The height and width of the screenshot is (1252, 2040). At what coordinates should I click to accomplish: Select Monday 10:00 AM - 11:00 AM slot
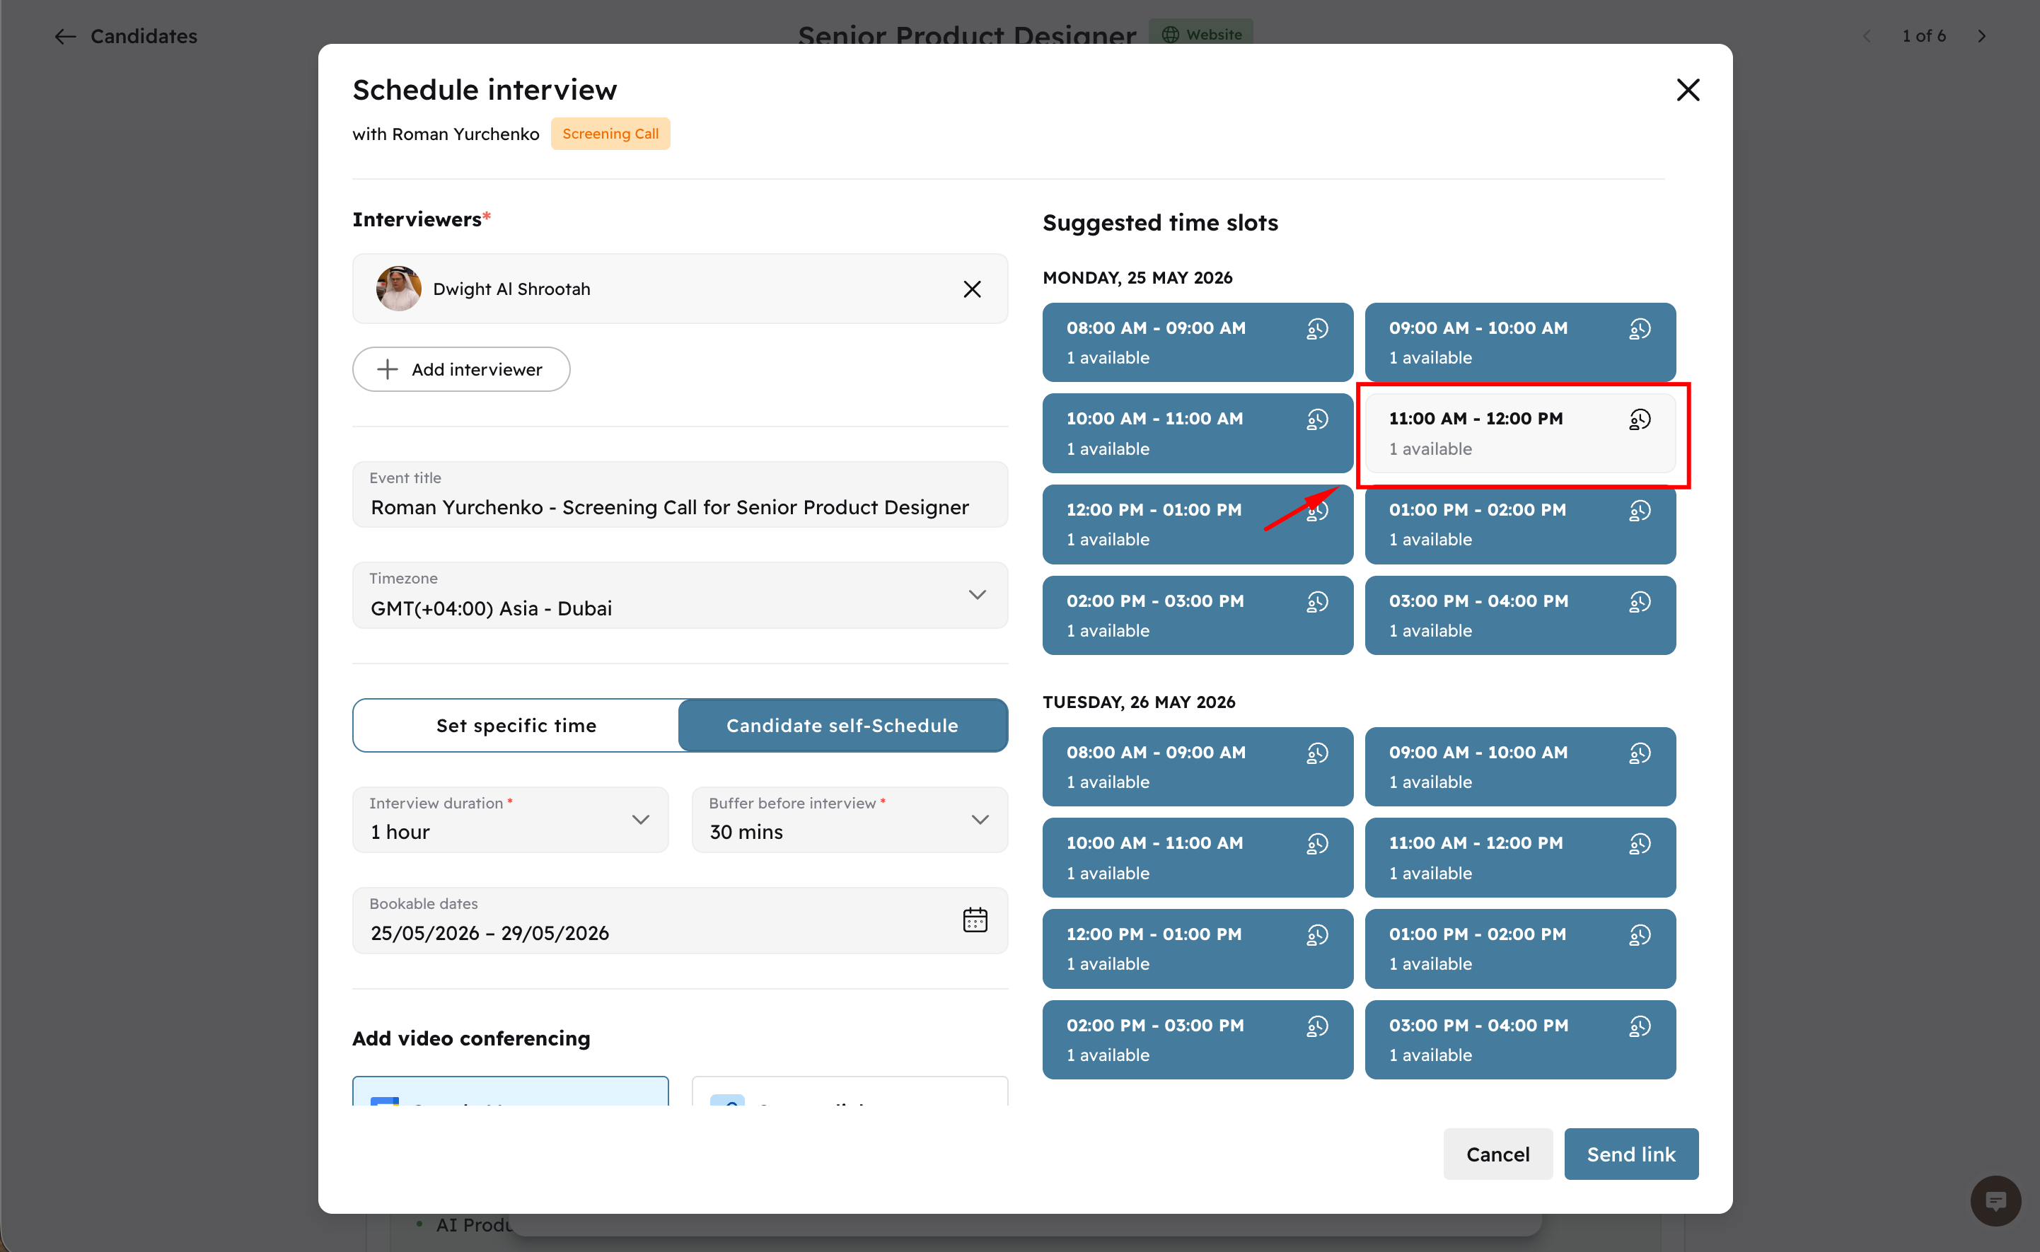point(1197,433)
